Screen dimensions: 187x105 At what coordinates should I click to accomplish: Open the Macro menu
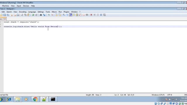click(54, 12)
